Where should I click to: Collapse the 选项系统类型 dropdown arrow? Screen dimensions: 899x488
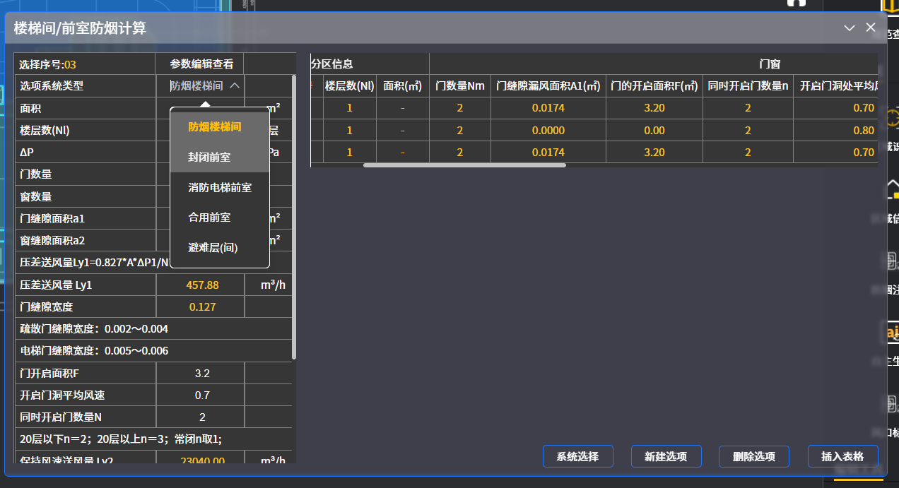point(235,85)
